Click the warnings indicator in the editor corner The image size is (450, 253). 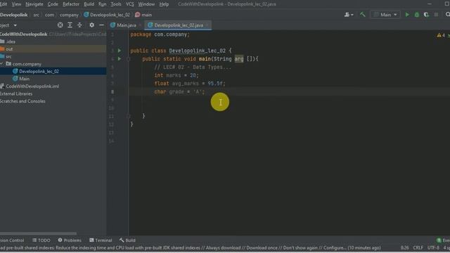click(441, 35)
